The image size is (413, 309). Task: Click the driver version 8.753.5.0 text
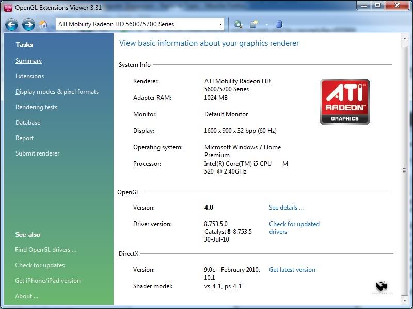(216, 224)
